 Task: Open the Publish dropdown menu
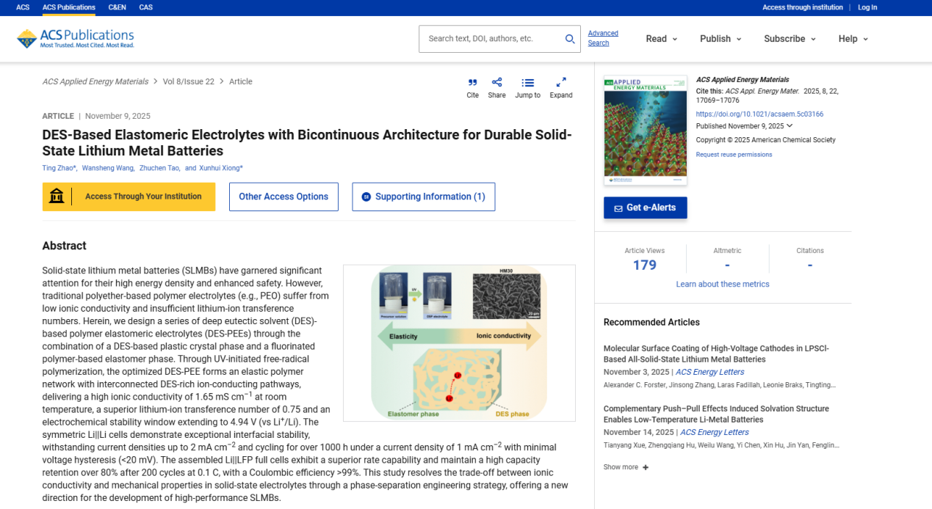tap(720, 39)
